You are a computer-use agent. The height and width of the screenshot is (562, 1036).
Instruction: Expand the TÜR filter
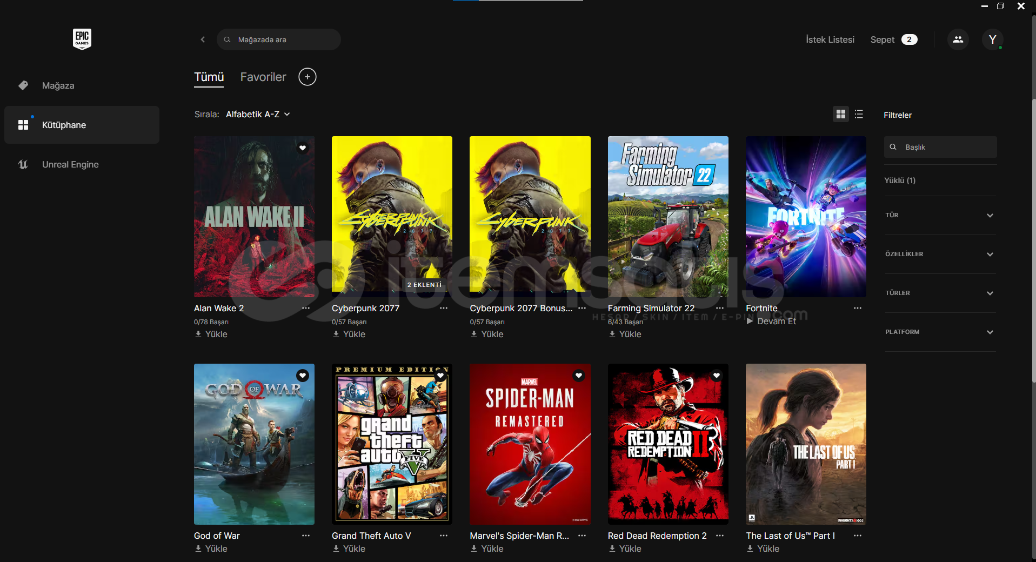point(940,215)
